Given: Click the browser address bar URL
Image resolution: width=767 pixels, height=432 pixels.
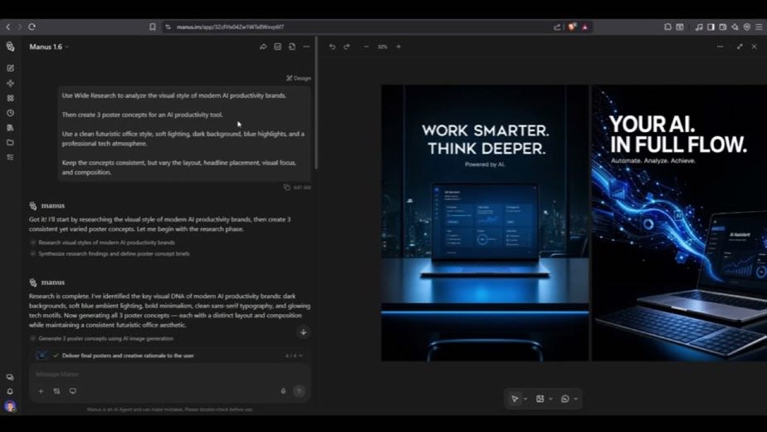Looking at the screenshot, I should click(231, 27).
